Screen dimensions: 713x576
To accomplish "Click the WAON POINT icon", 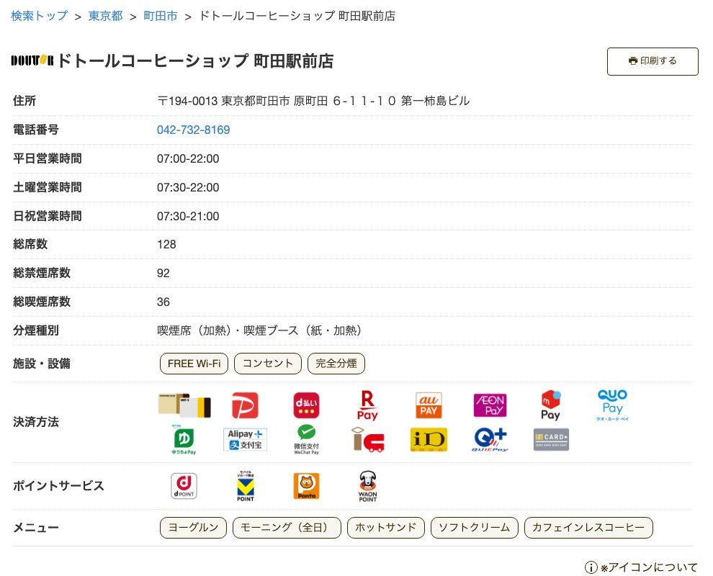I will [x=368, y=486].
